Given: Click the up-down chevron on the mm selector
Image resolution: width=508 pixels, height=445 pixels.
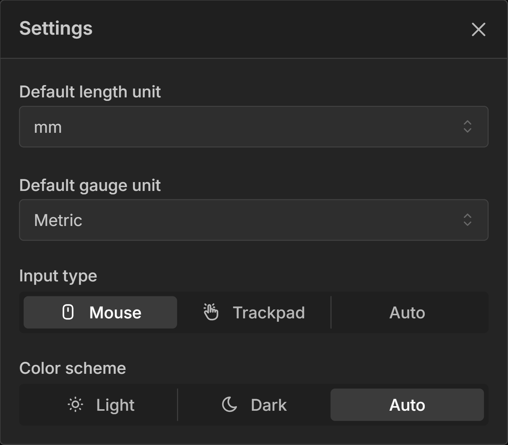Looking at the screenshot, I should (467, 127).
